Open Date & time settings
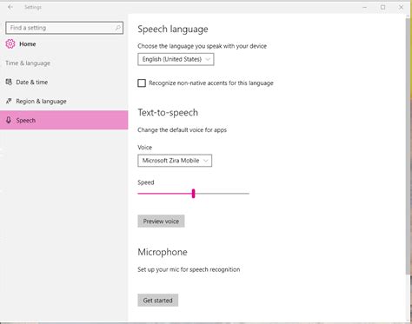Screen dimensions: 412x324 [63, 82]
